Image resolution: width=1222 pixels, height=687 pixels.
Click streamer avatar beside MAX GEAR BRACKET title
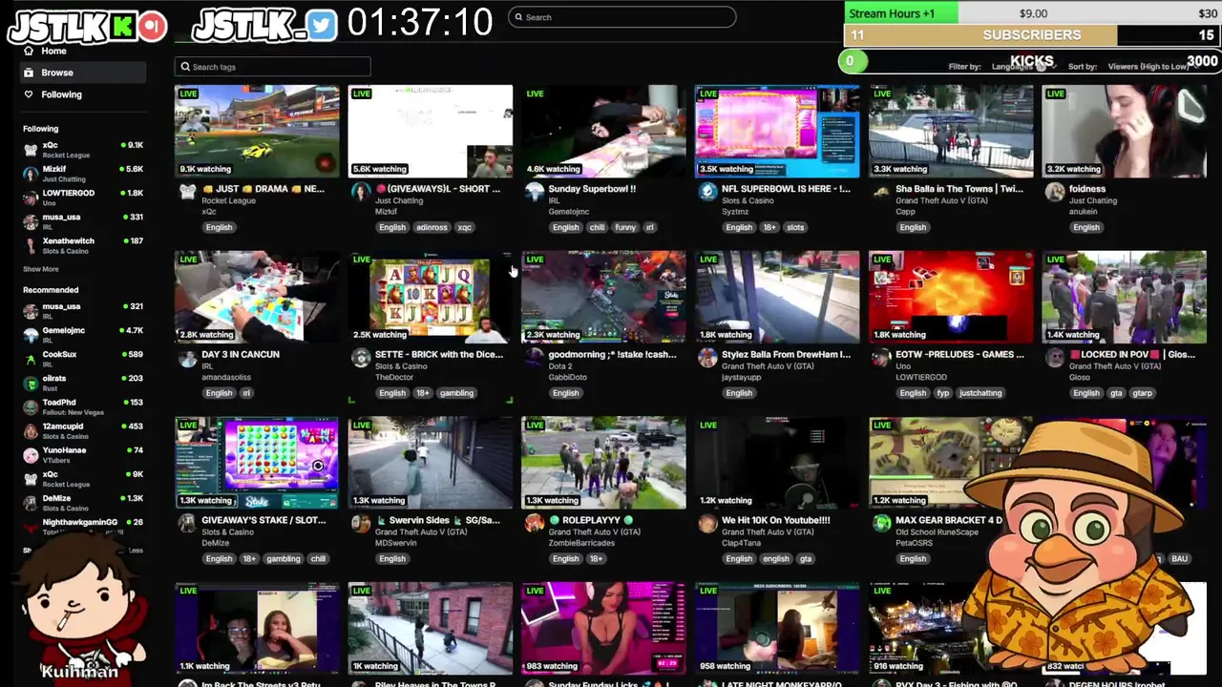point(881,524)
